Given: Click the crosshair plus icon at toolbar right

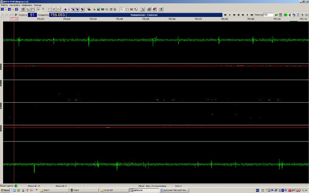Looking at the screenshot, I should pyautogui.click(x=303, y=15).
